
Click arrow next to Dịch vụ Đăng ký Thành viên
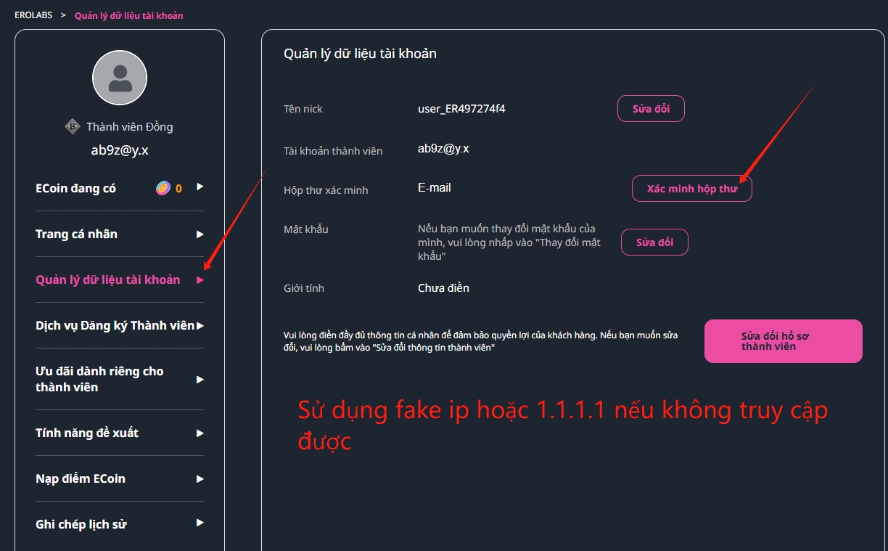tap(200, 325)
